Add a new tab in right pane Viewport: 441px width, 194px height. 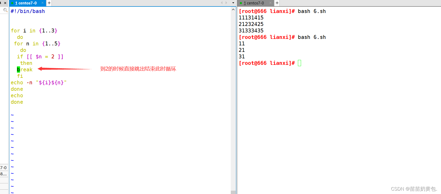click(277, 3)
